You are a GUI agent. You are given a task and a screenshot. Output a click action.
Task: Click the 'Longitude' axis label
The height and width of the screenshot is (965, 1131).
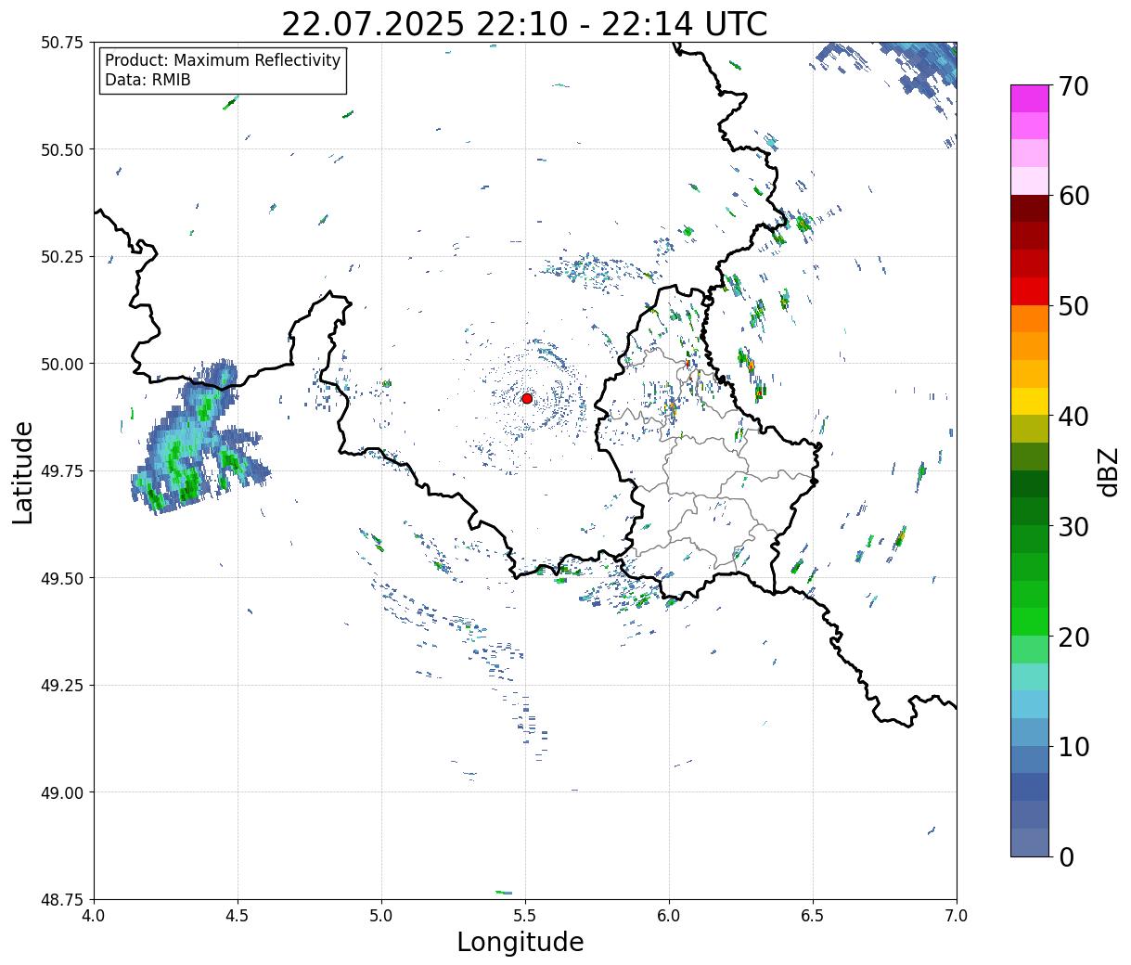coord(521,942)
